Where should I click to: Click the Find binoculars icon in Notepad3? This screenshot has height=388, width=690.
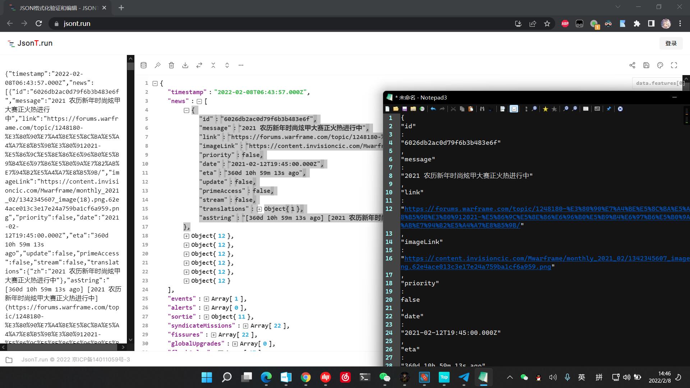(482, 109)
